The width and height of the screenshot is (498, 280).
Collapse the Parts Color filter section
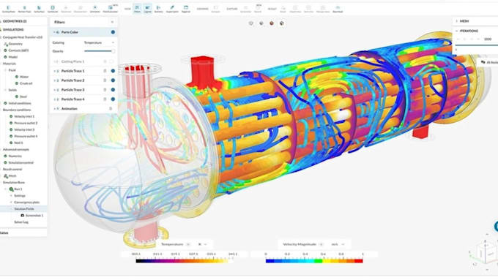tap(54, 32)
